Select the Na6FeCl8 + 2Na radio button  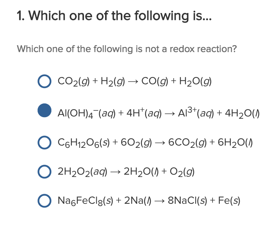[44, 200]
